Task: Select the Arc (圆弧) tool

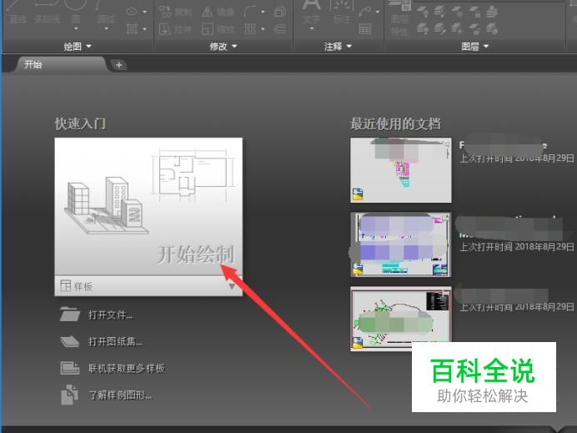Action: 106,11
